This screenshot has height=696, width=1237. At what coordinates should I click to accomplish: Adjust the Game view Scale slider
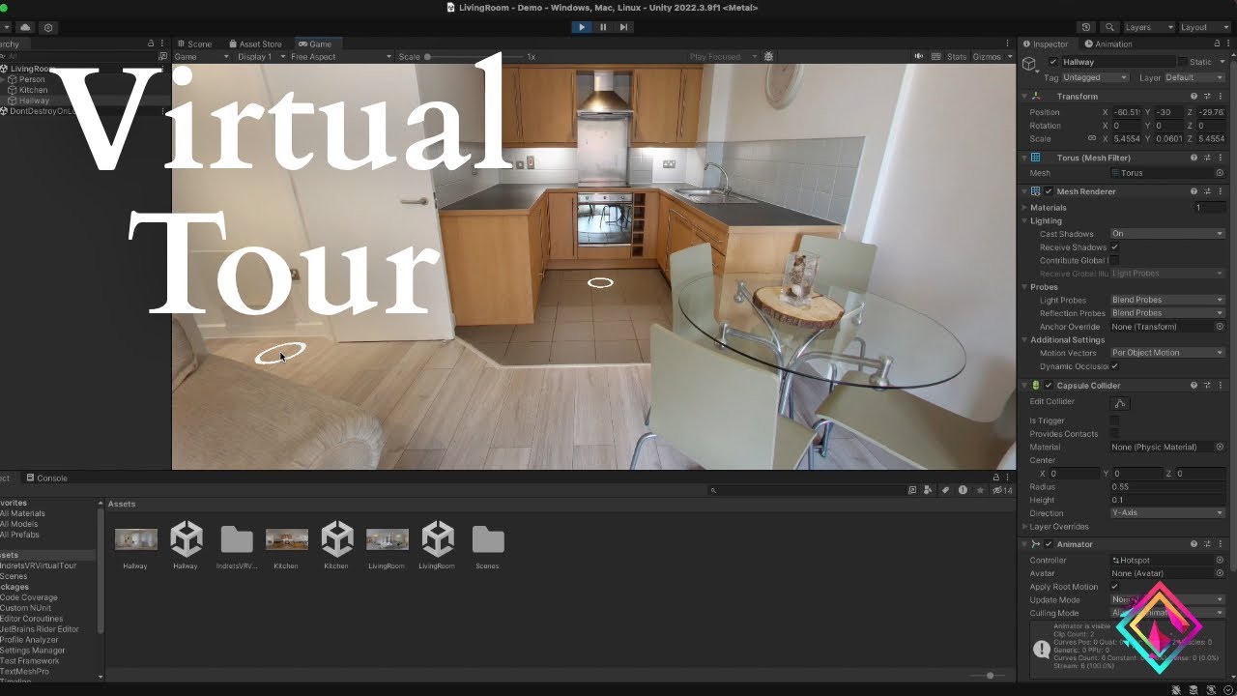[474, 57]
